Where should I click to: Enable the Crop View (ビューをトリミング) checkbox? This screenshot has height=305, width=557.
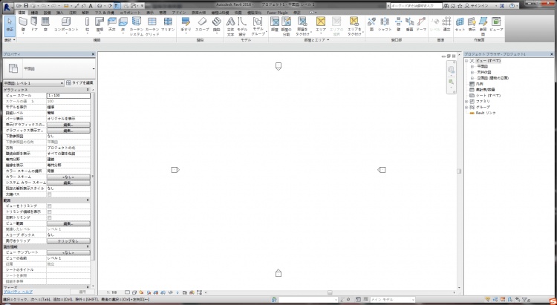click(x=50, y=206)
